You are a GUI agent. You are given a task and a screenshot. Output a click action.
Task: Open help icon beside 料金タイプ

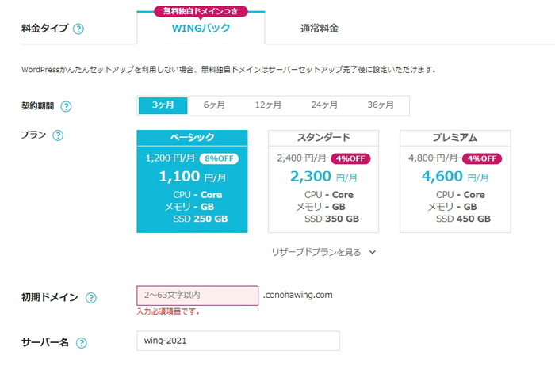[x=78, y=29]
